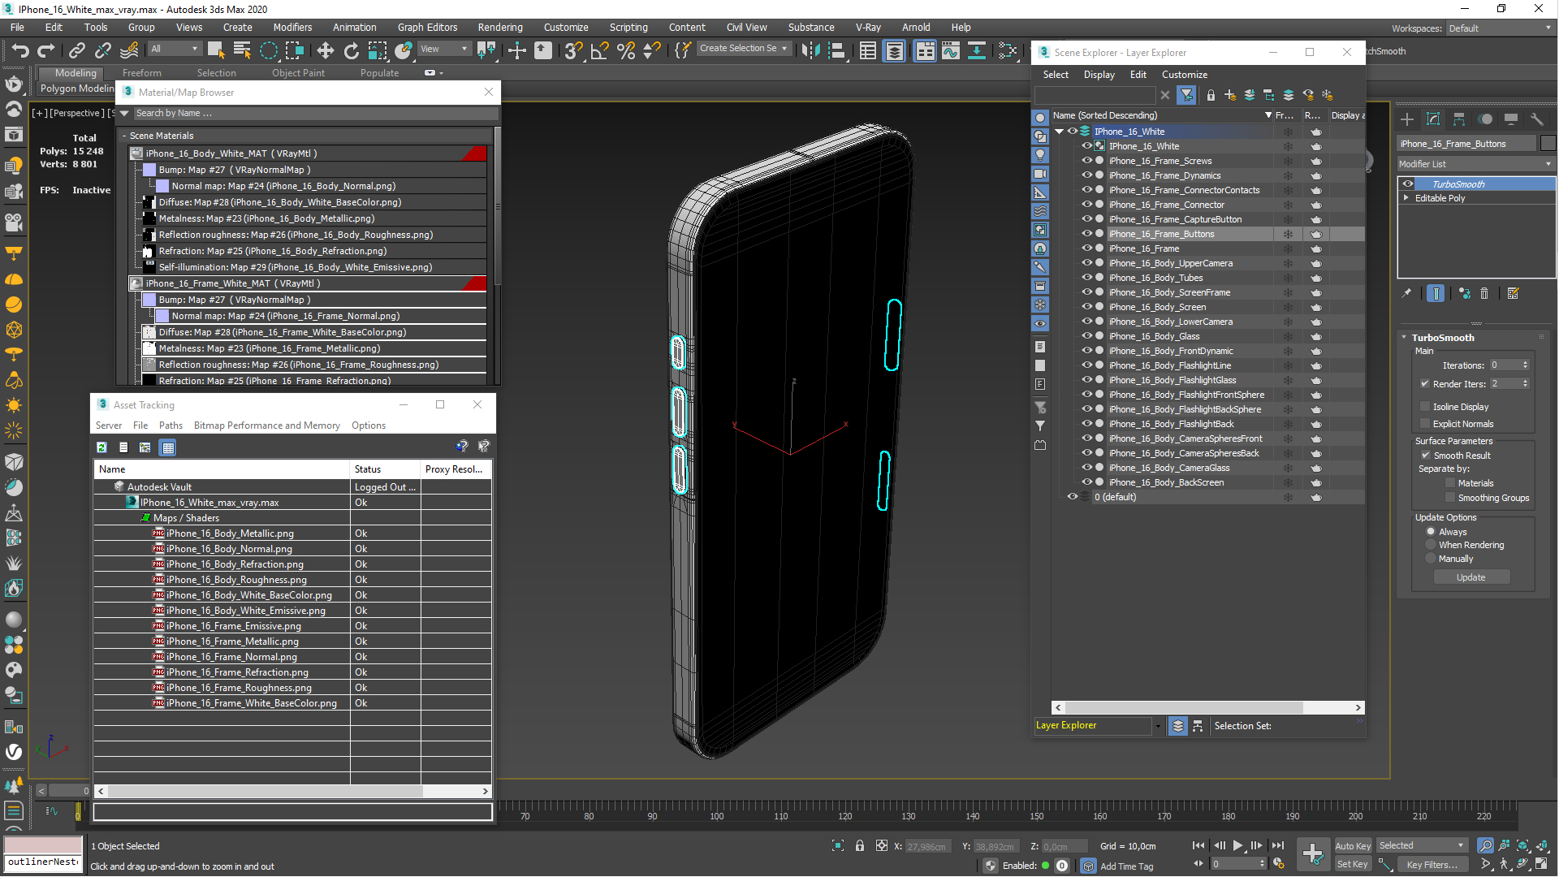
Task: Open Select by Name list tool
Action: (242, 50)
